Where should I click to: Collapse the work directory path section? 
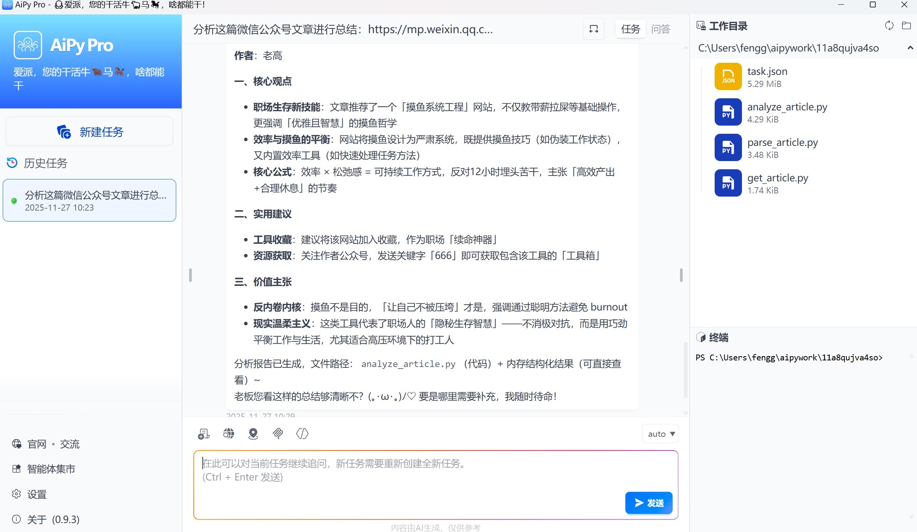click(x=911, y=48)
